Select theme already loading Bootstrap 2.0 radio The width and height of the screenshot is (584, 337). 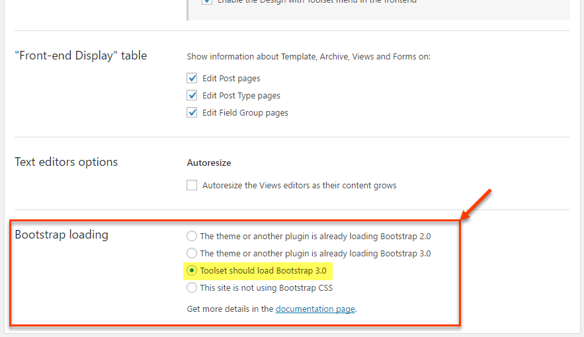[191, 236]
